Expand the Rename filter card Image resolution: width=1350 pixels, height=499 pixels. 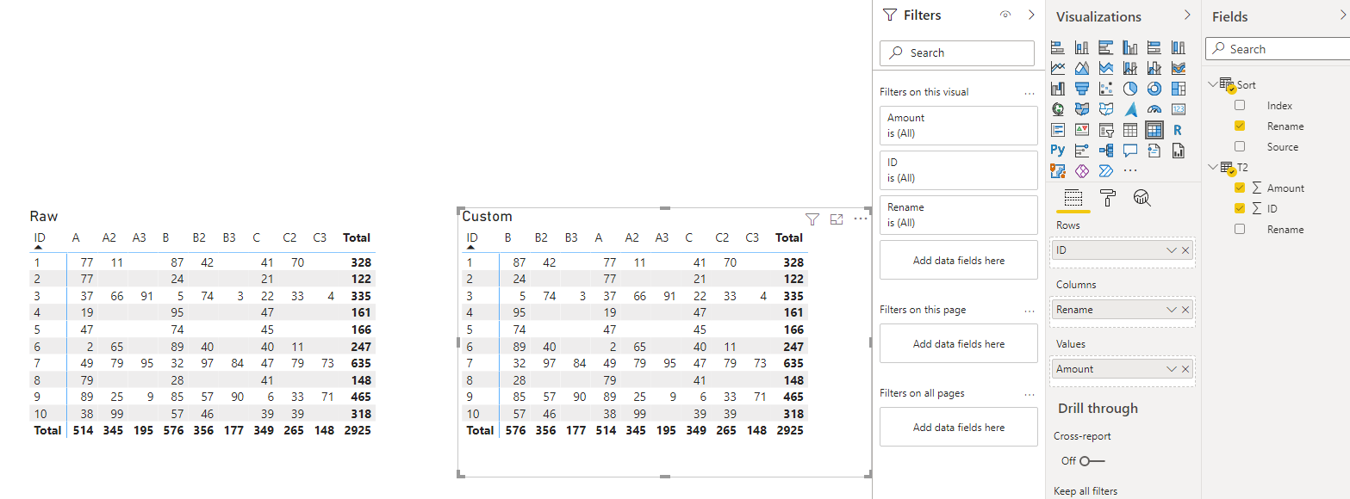pyautogui.click(x=959, y=215)
